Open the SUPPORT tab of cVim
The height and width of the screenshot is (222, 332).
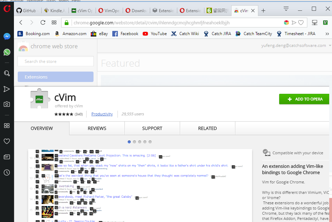pos(152,128)
